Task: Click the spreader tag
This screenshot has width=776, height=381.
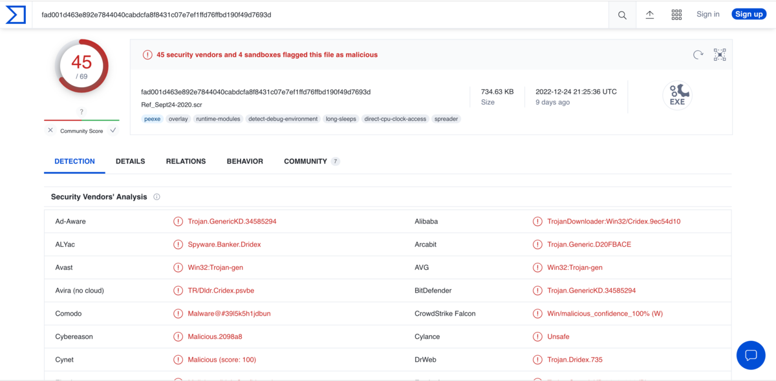Action: (446, 119)
